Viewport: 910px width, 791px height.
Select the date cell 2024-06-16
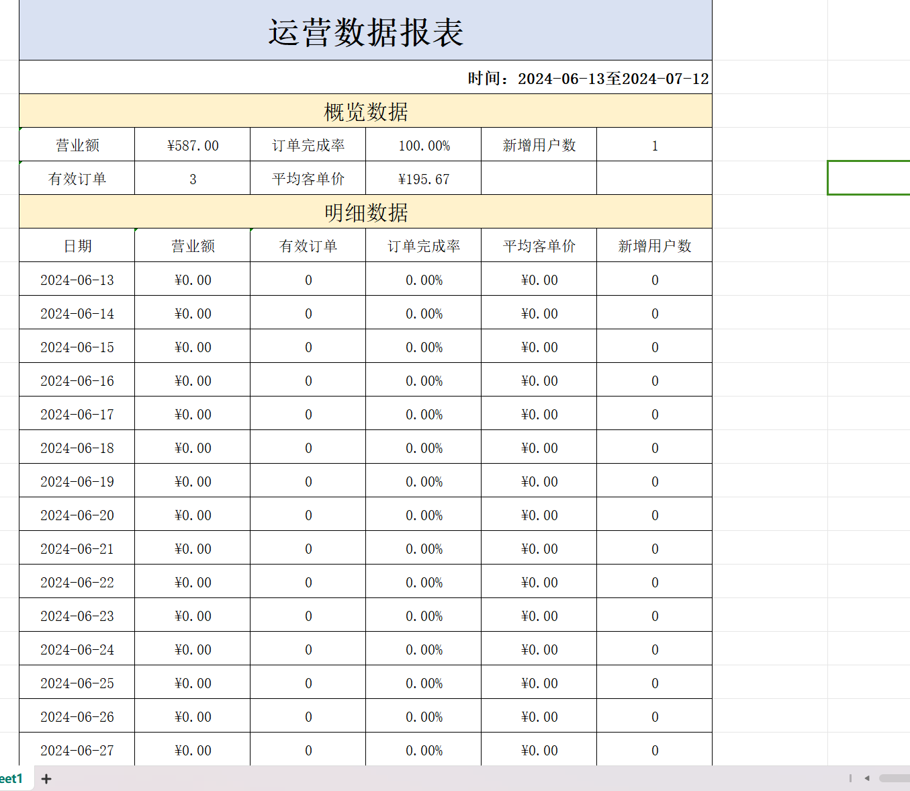pyautogui.click(x=77, y=380)
